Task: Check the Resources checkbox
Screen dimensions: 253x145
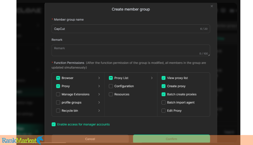Action: [111, 94]
